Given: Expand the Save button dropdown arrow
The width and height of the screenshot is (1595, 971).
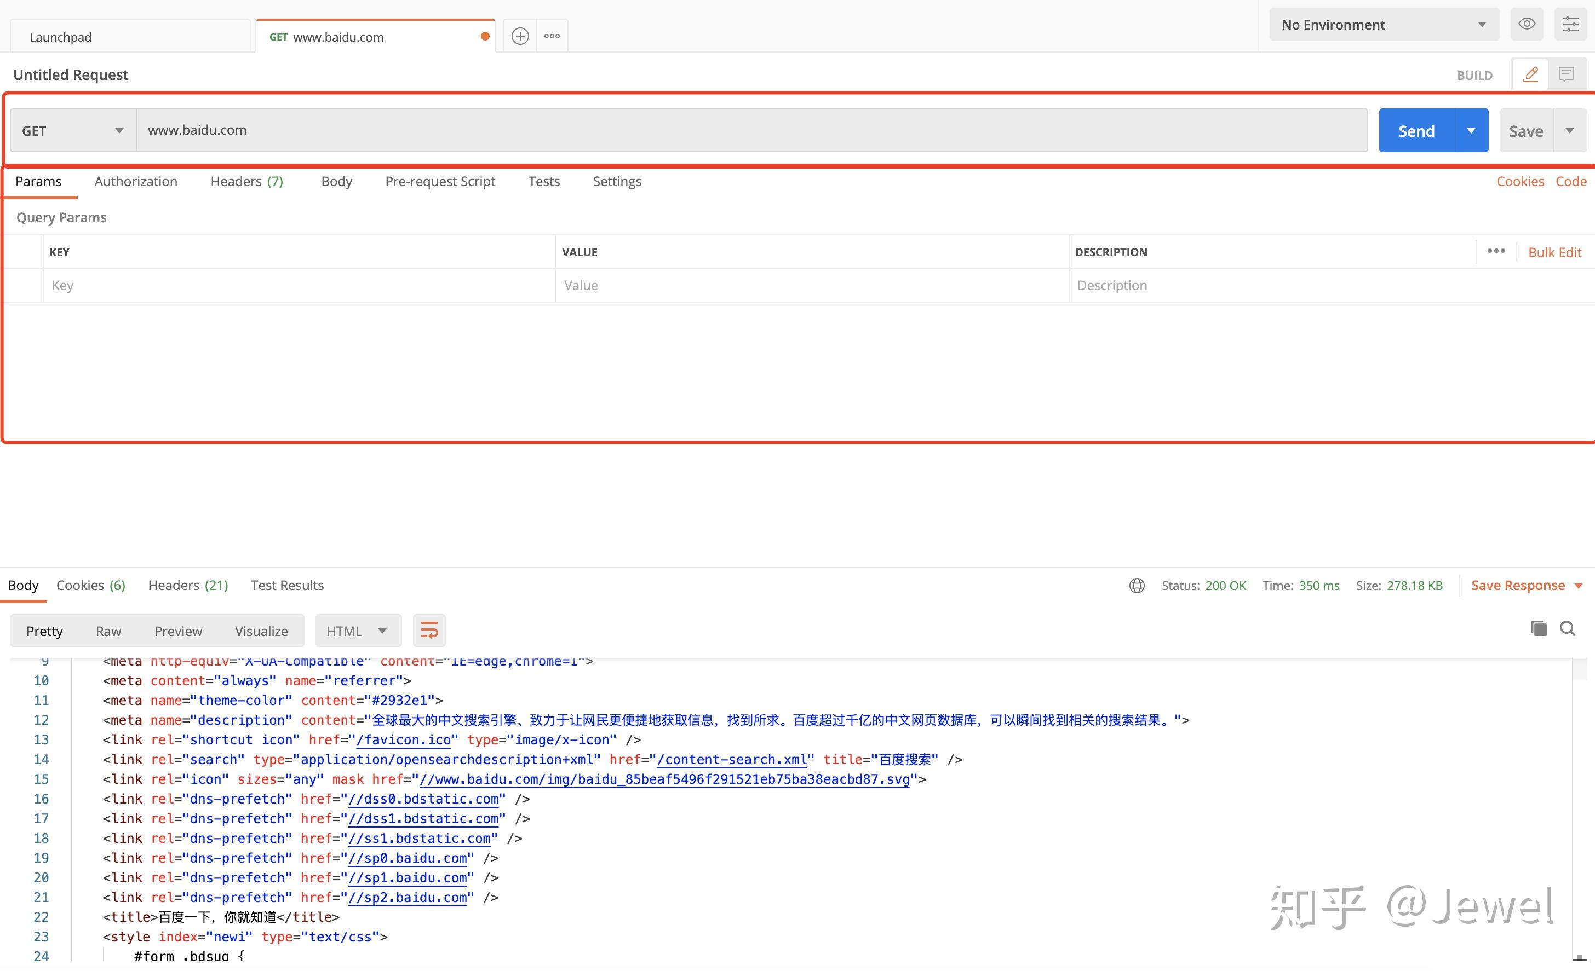Looking at the screenshot, I should click(x=1570, y=131).
